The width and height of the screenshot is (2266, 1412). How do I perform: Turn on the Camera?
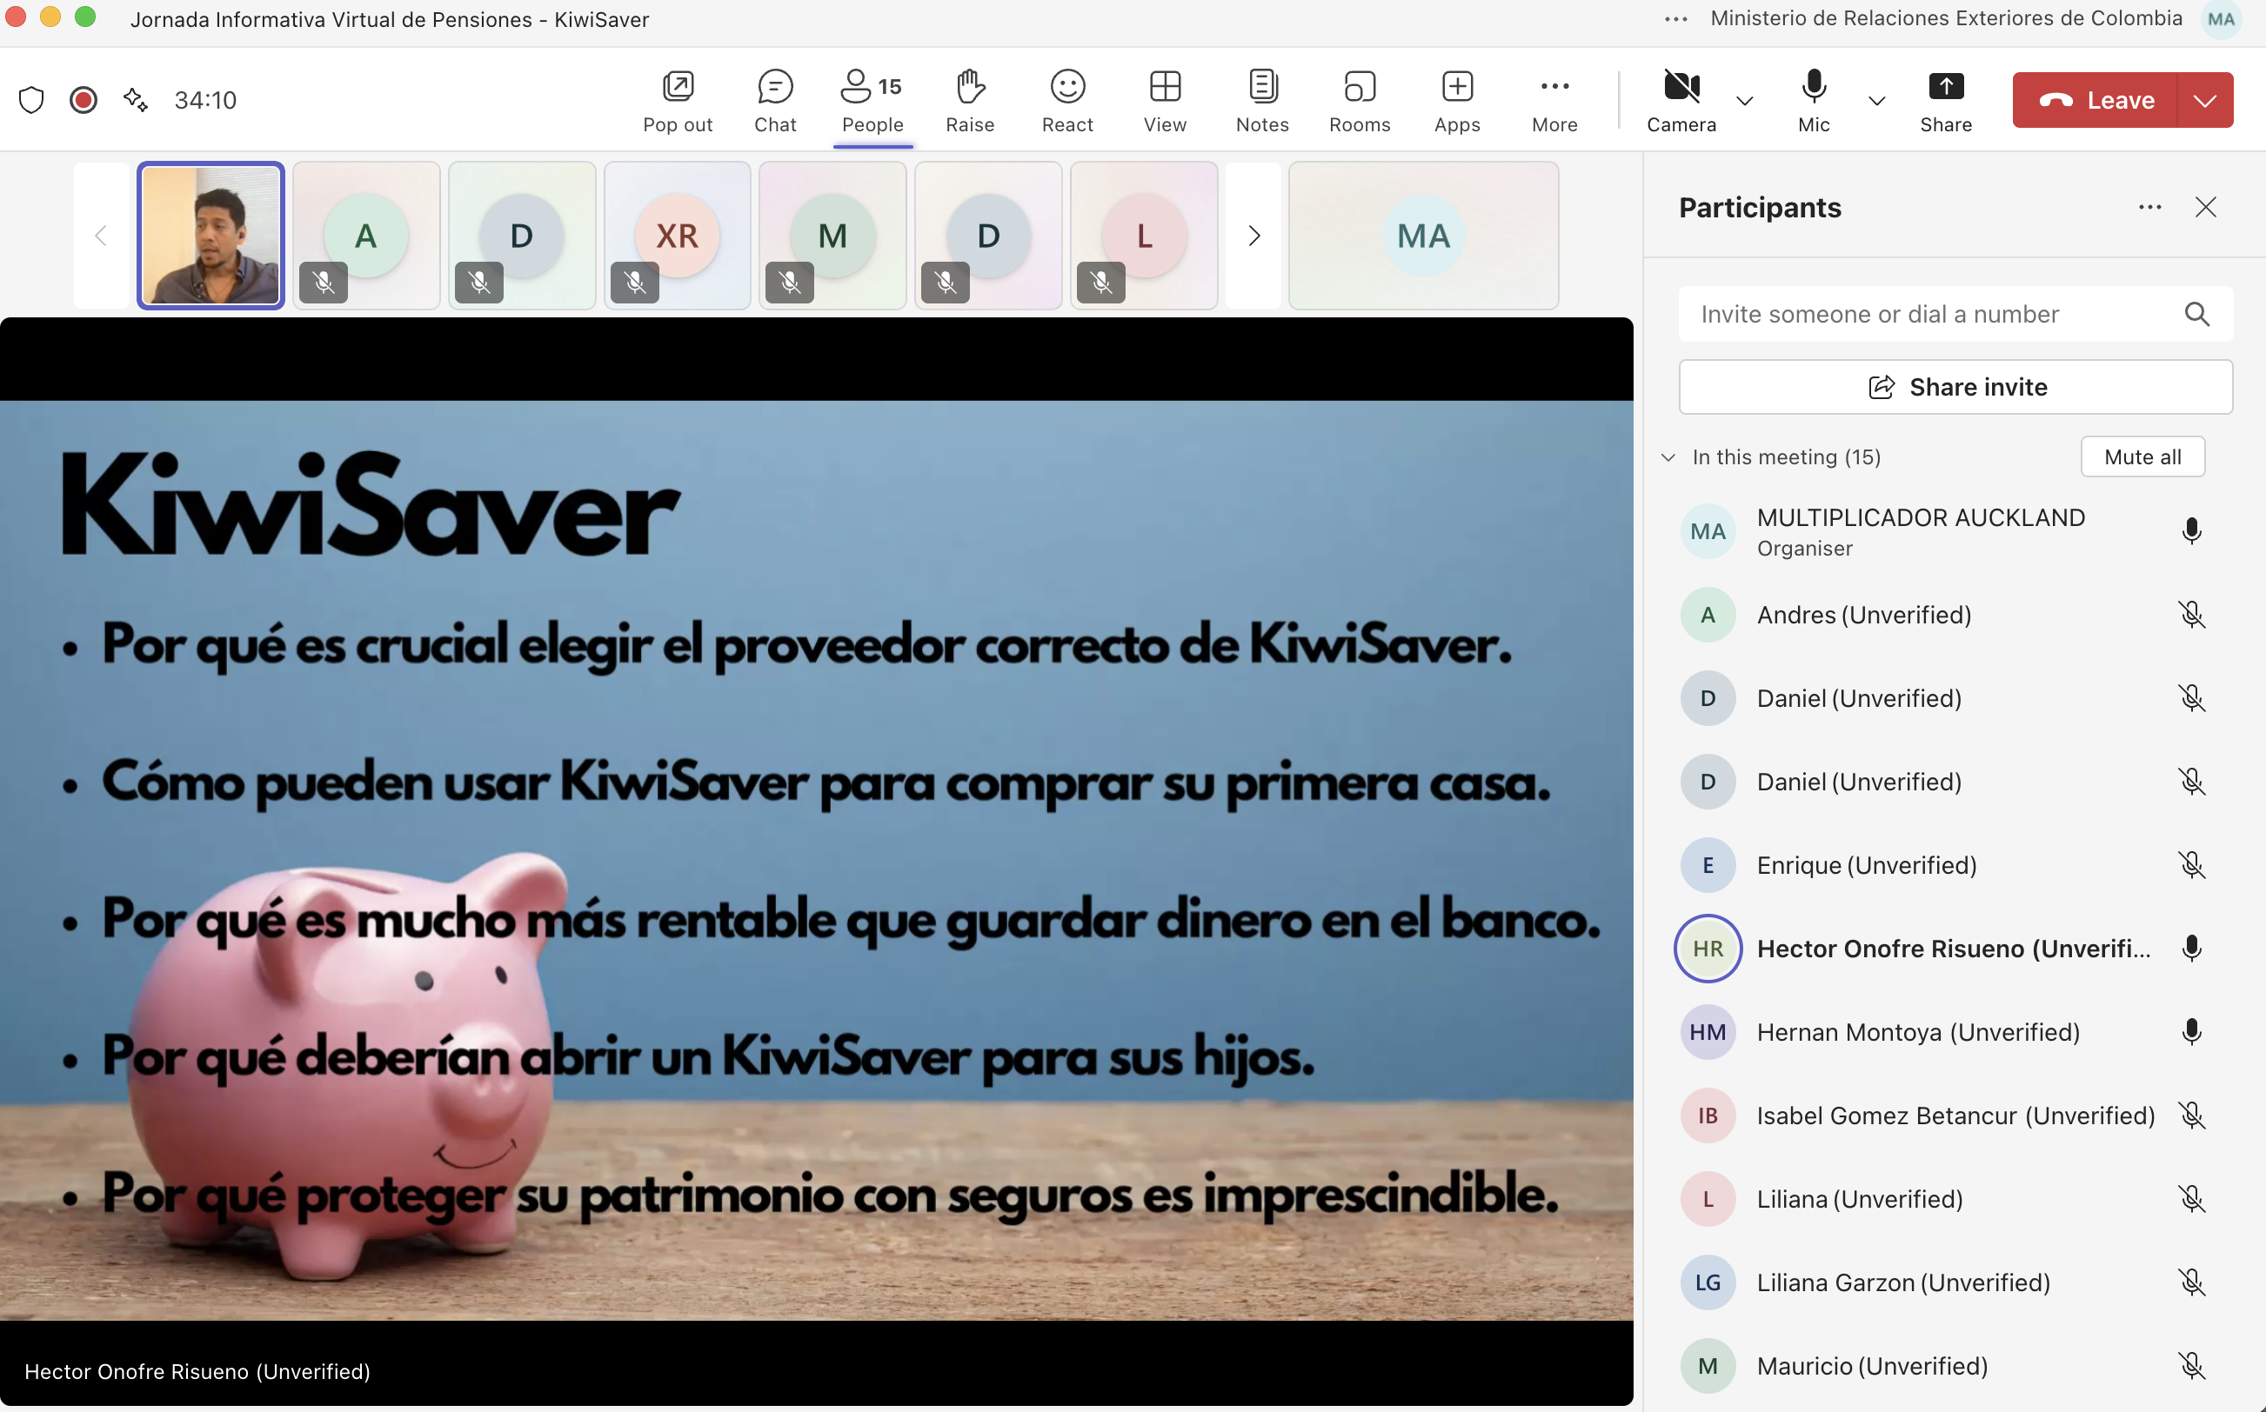pyautogui.click(x=1681, y=101)
